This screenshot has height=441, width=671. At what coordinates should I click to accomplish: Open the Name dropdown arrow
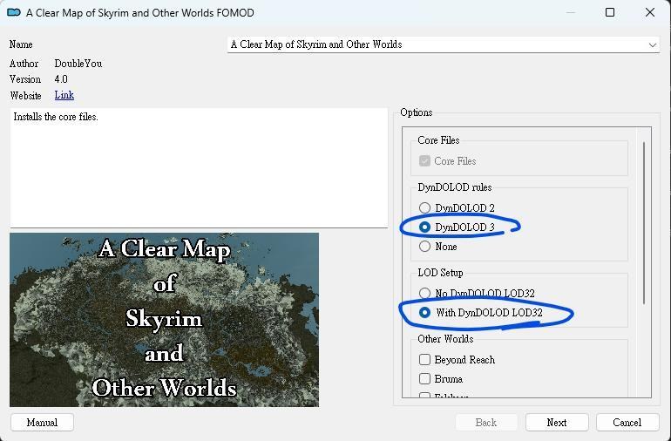pos(652,44)
